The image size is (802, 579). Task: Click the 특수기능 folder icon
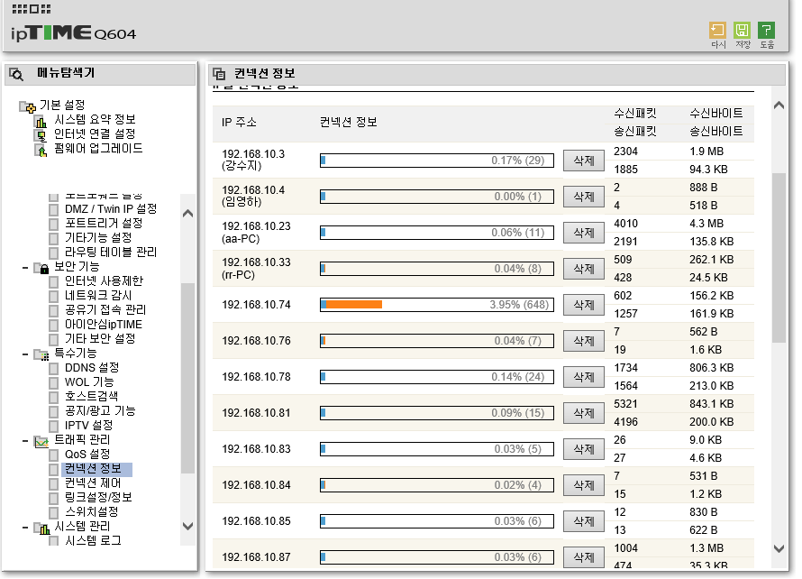[41, 354]
